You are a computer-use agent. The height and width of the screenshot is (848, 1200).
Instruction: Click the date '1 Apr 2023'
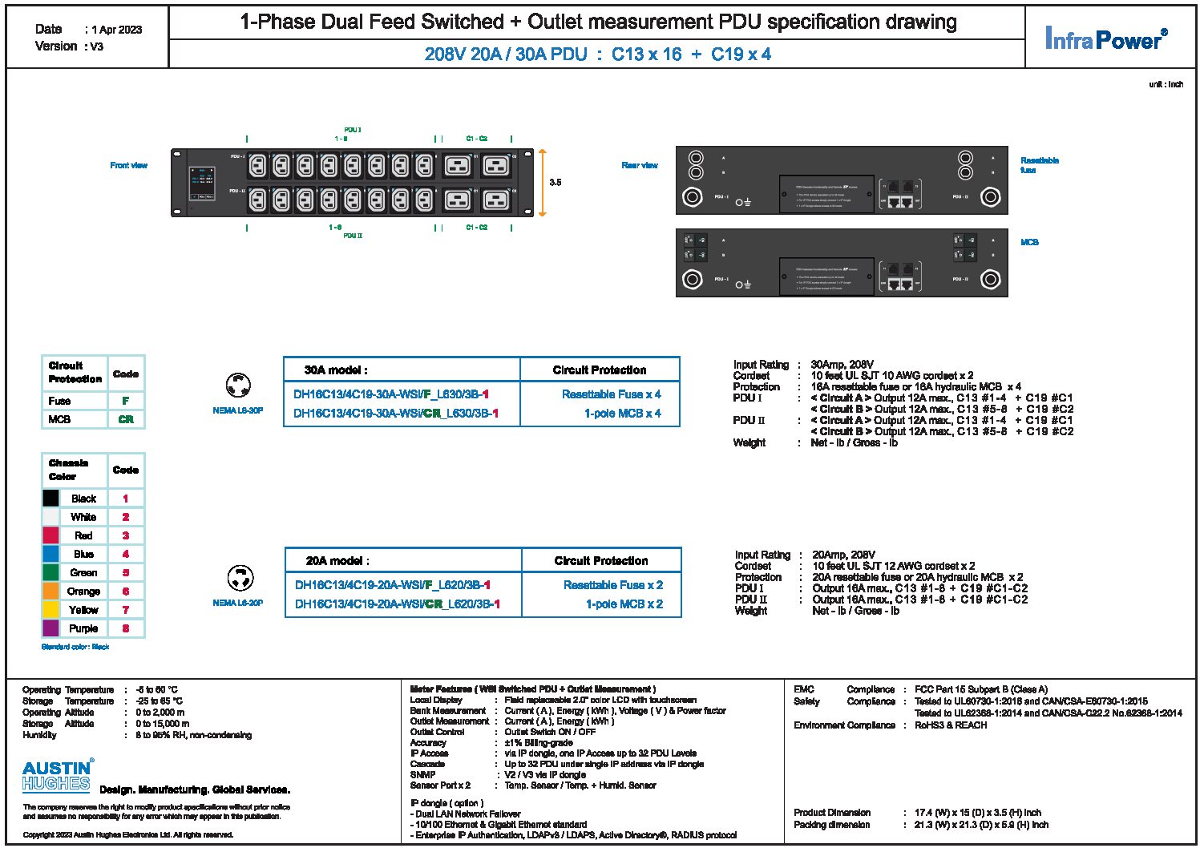coord(117,30)
